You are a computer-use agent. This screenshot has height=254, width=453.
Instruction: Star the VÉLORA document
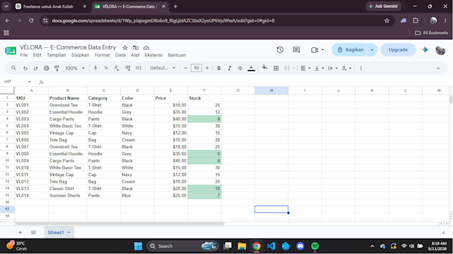coord(125,48)
